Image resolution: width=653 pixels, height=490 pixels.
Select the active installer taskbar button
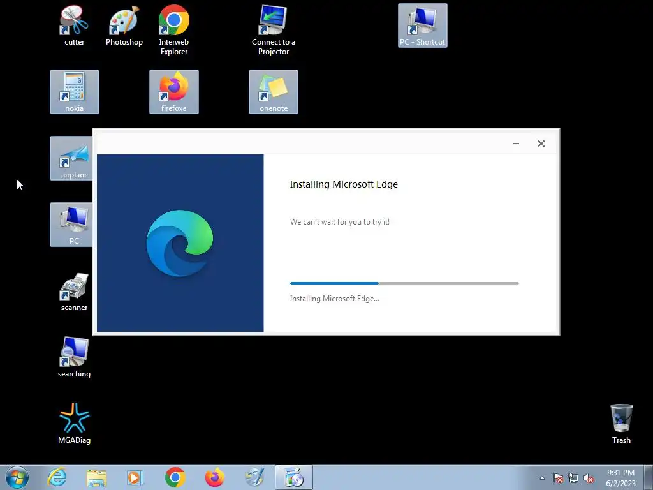coord(294,477)
